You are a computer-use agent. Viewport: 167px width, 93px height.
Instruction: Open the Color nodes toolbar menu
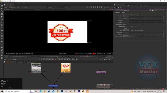pyautogui.click(x=2, y=17)
